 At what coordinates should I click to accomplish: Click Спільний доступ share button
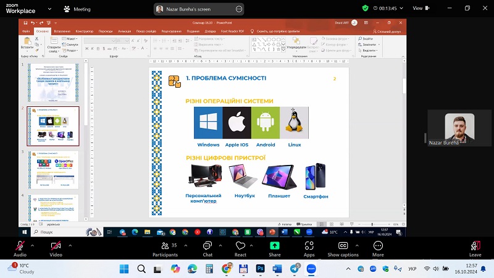pos(387,32)
